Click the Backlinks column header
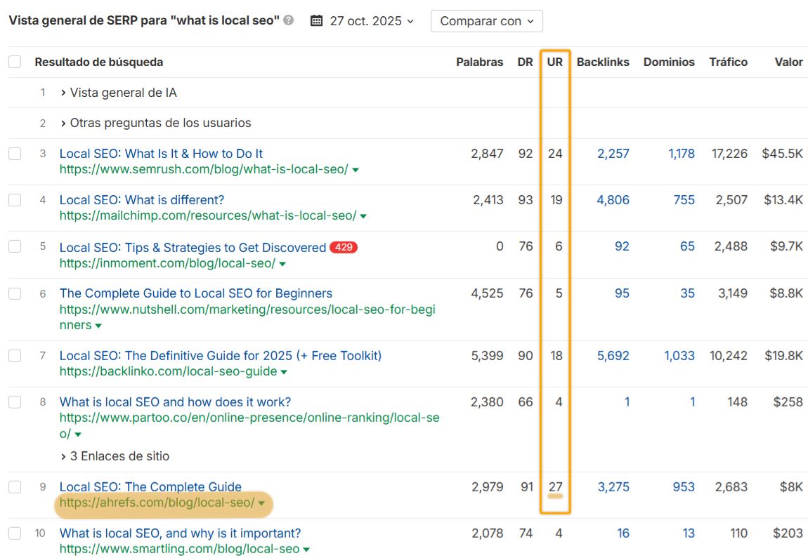 [x=603, y=62]
